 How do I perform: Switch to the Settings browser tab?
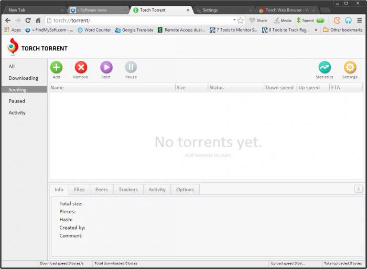click(x=224, y=10)
